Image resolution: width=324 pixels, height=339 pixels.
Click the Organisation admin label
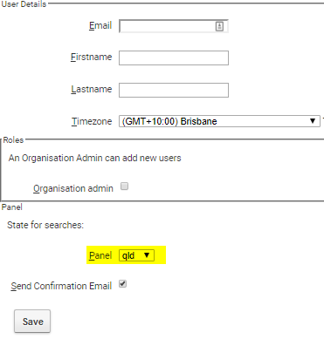tap(73, 188)
